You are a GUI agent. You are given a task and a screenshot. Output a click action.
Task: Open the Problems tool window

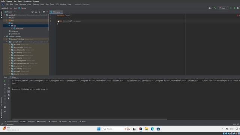point(42,121)
